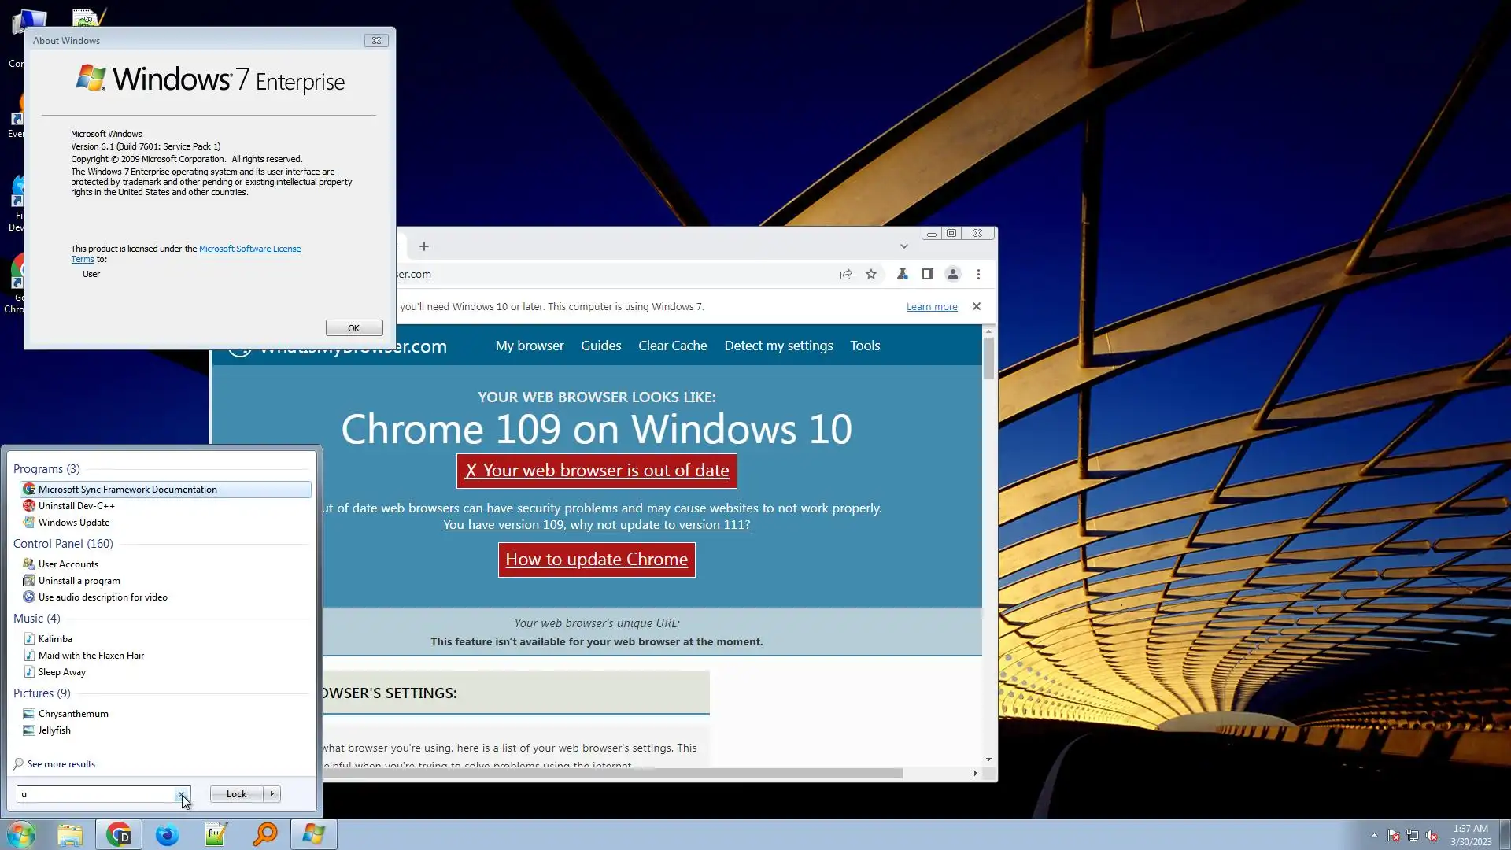1511x850 pixels.
Task: Open Firefox from the taskbar
Action: (x=167, y=834)
